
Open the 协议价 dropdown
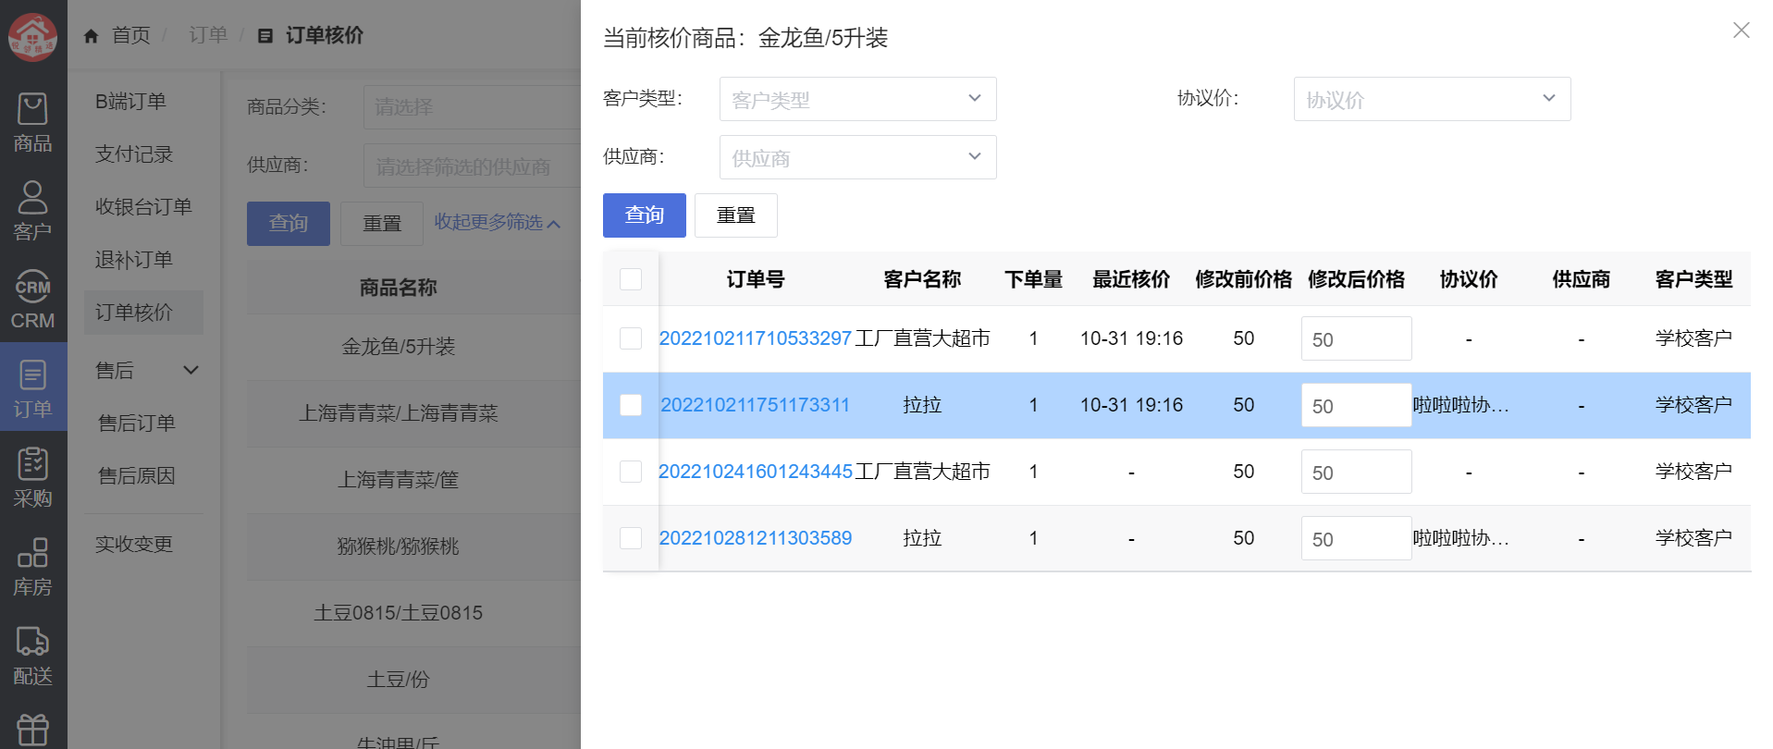tap(1432, 99)
